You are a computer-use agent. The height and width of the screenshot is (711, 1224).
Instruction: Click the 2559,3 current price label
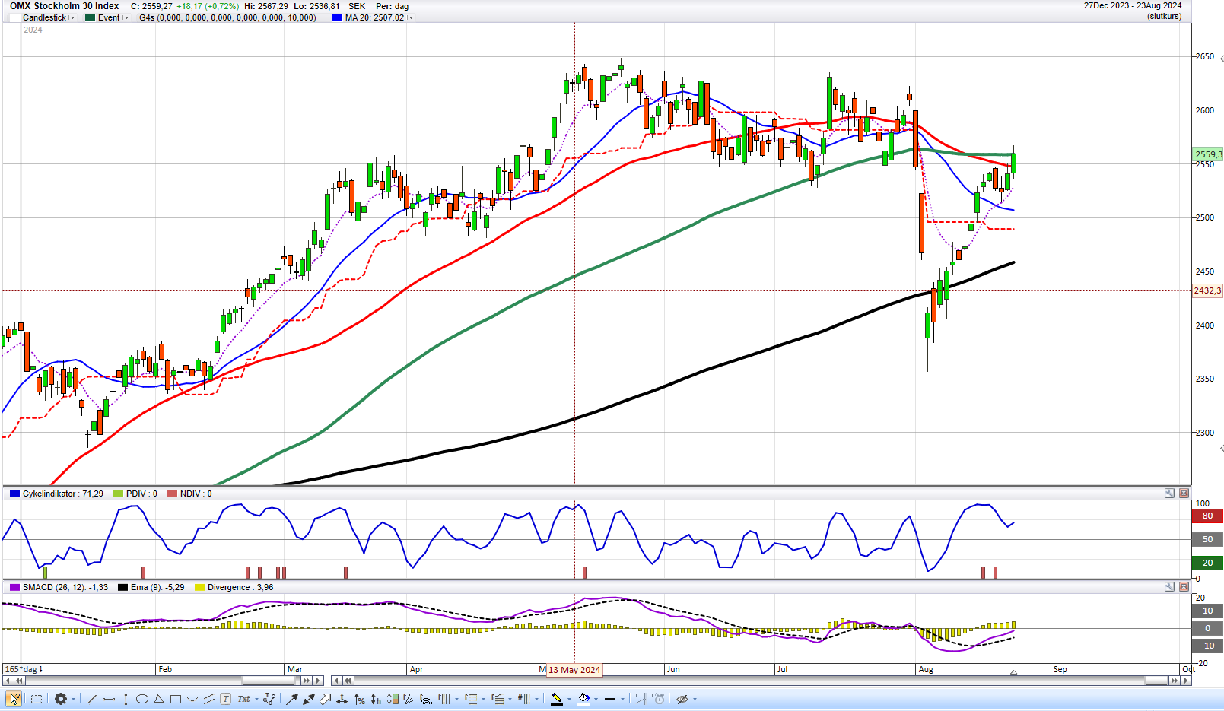click(1208, 154)
